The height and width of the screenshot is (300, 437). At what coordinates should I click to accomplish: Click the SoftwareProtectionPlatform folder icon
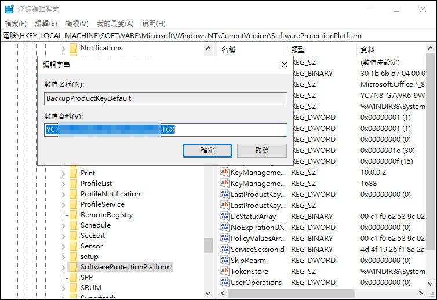click(x=73, y=267)
